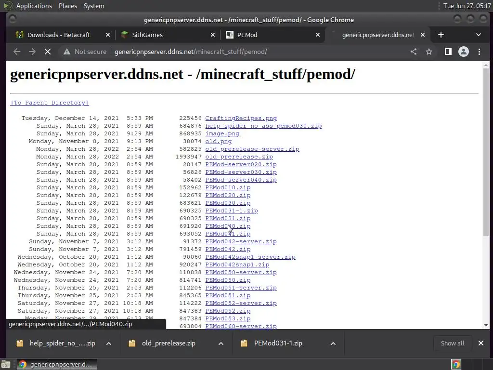Click the page vertical scrollbar thumb
The width and height of the screenshot is (493, 370).
(x=486, y=152)
